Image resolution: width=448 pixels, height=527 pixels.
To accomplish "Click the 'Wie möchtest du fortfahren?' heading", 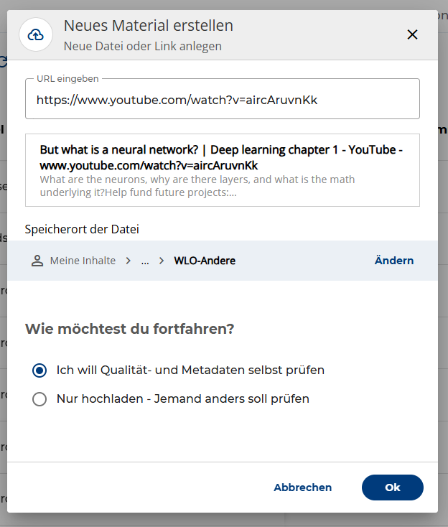I will (x=129, y=329).
